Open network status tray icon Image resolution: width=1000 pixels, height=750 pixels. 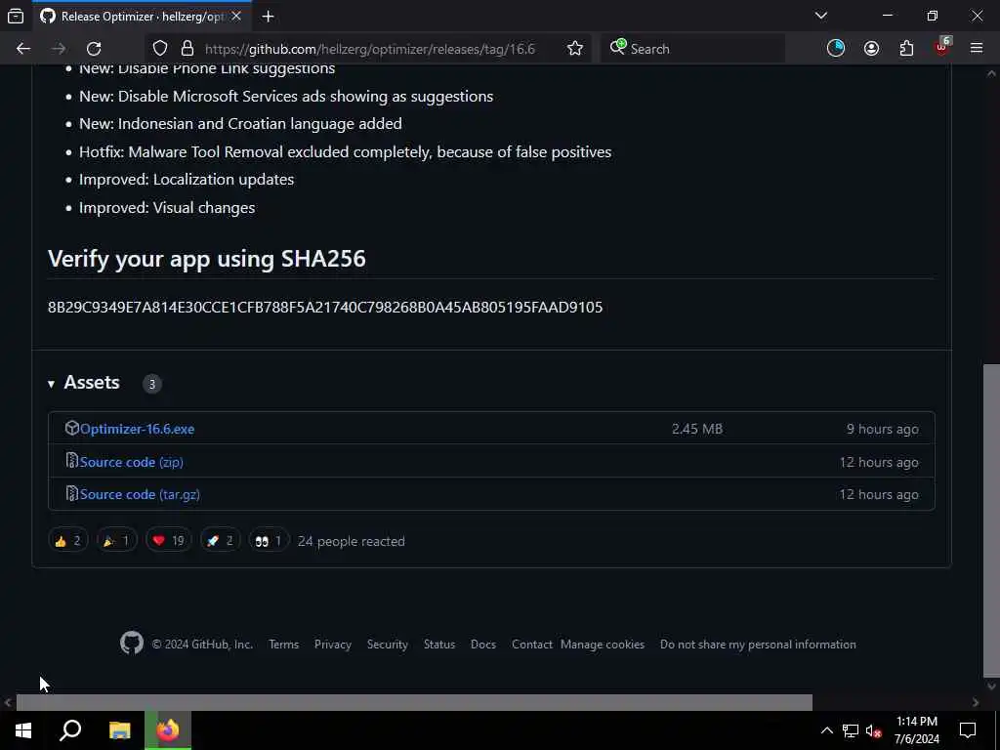[851, 730]
